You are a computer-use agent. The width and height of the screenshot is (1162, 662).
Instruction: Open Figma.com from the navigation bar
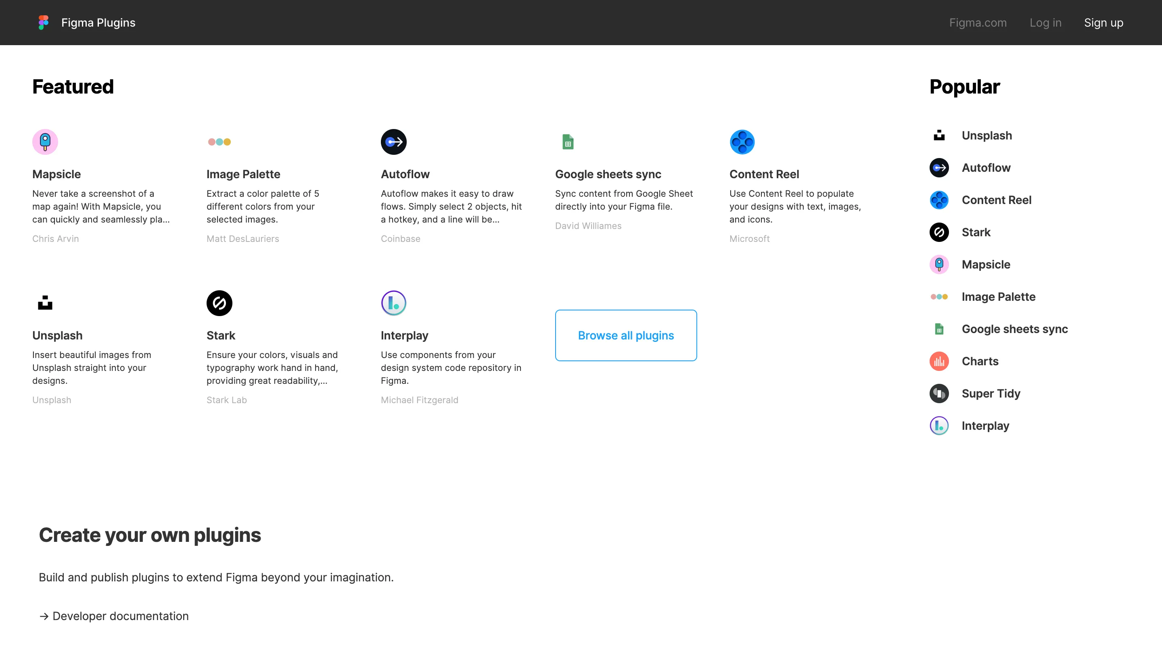tap(977, 22)
